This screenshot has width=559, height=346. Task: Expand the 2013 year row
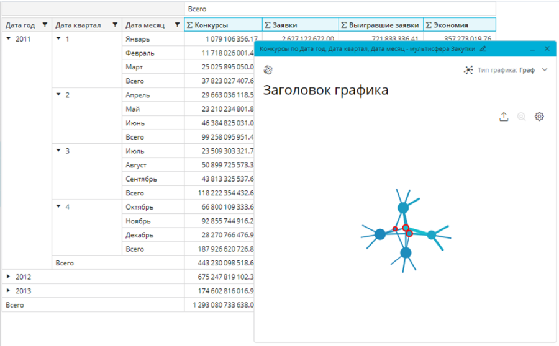click(x=8, y=290)
